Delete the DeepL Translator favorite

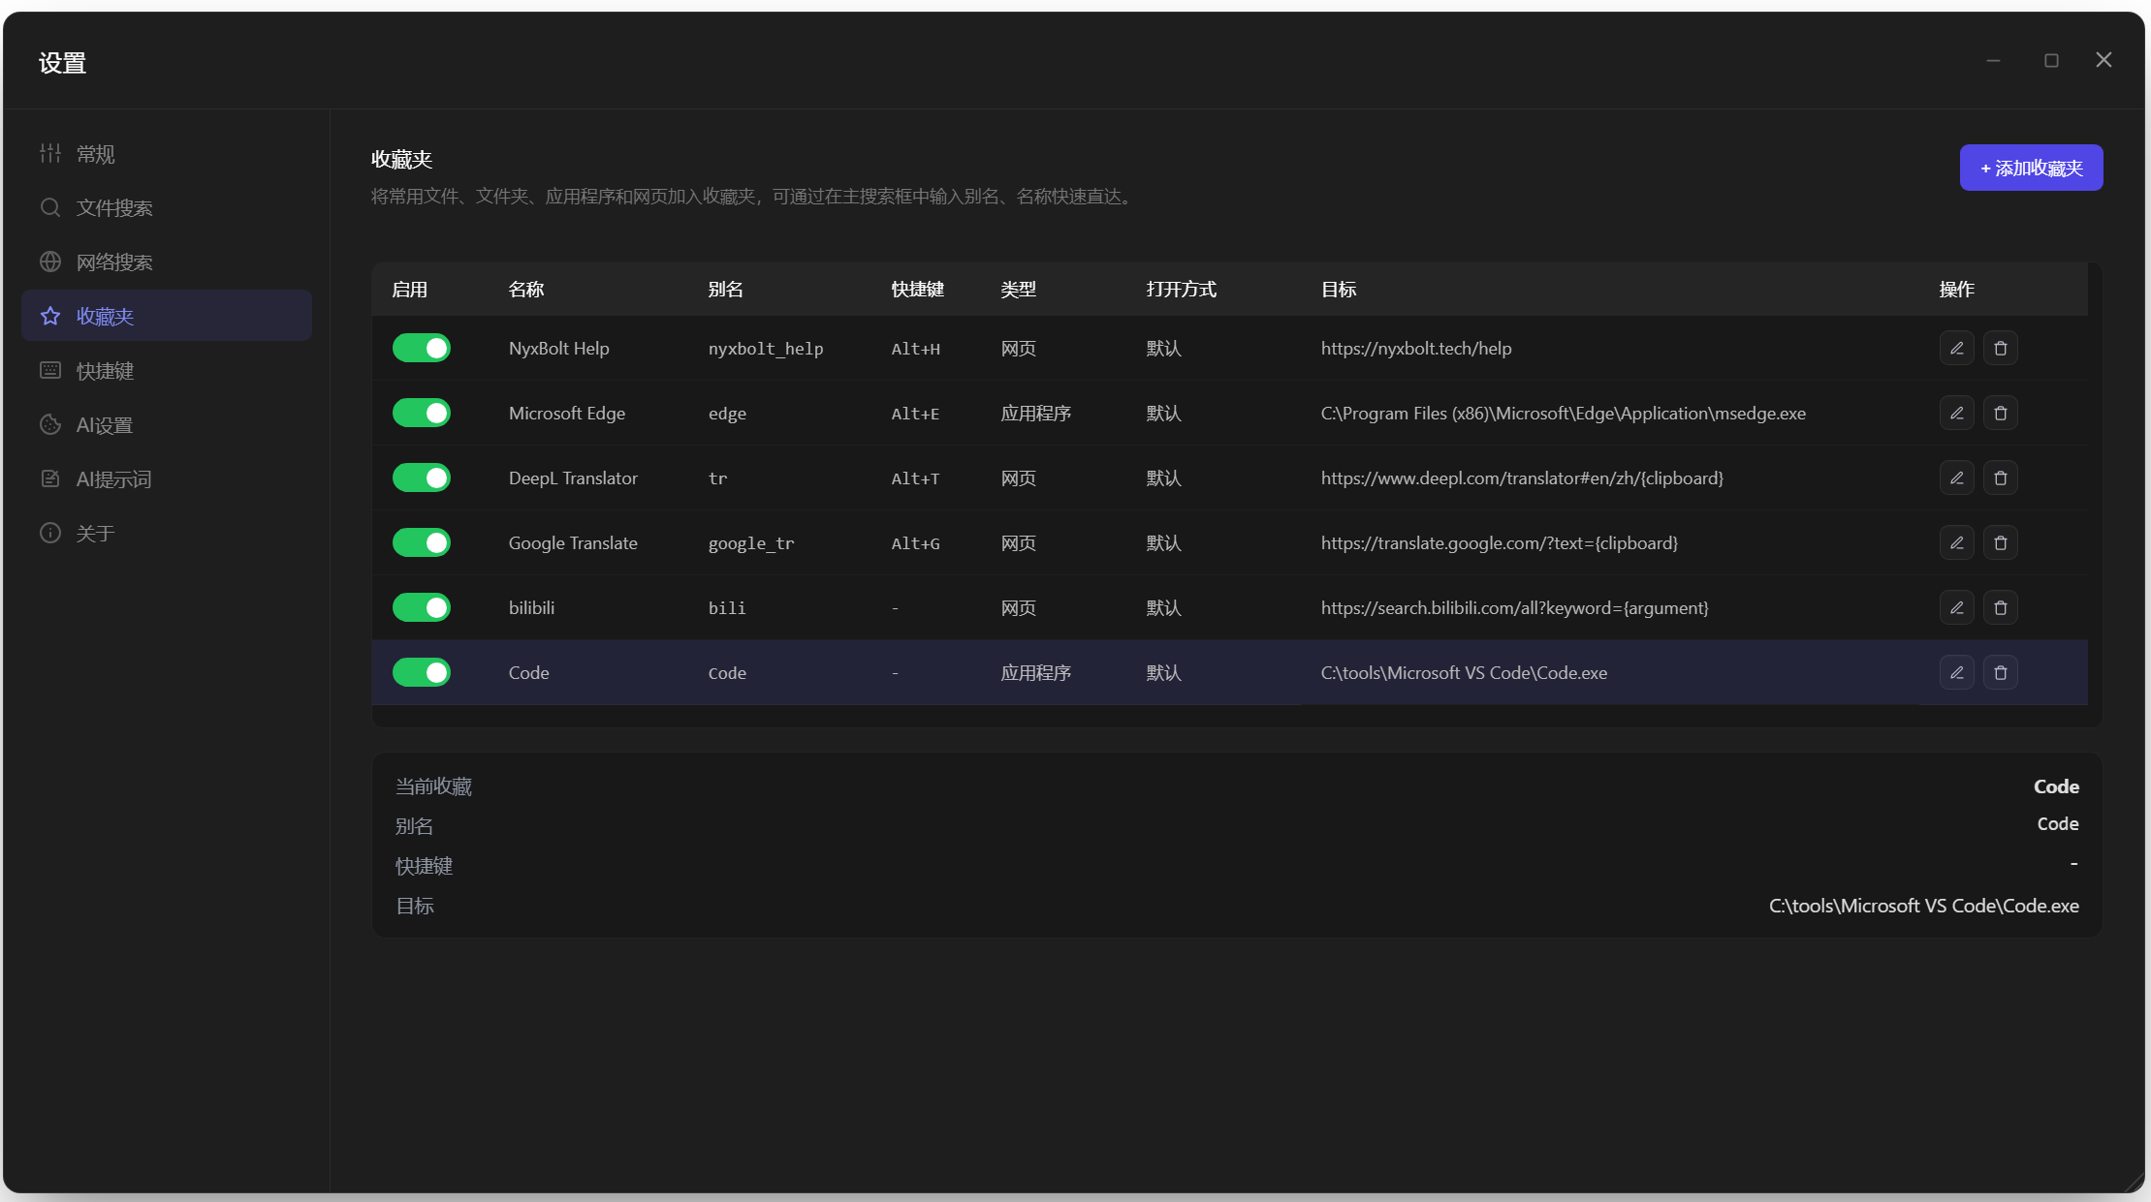(x=2000, y=478)
